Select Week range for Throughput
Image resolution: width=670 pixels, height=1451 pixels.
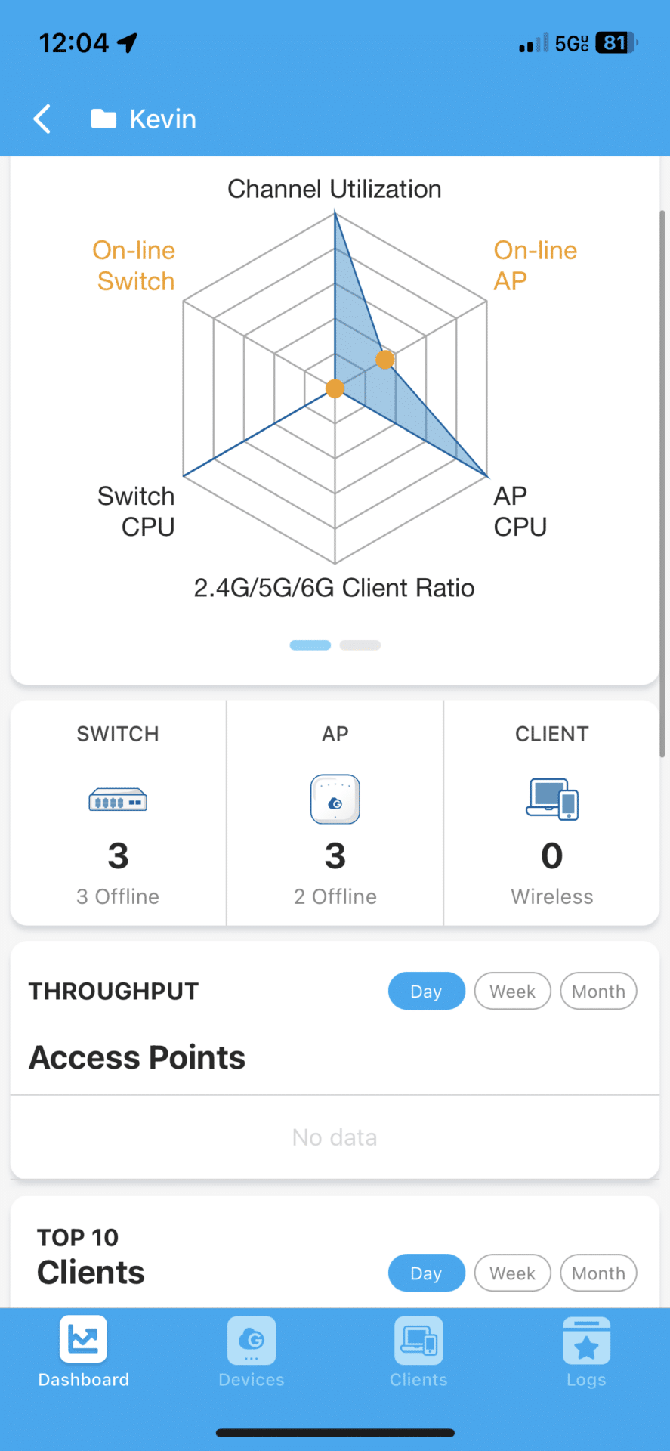513,991
